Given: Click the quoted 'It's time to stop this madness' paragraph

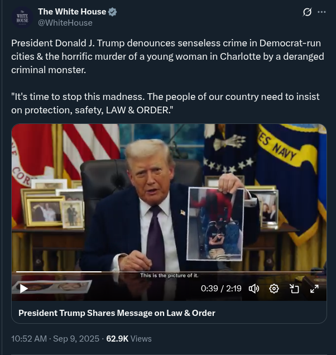Looking at the screenshot, I should tap(165, 103).
